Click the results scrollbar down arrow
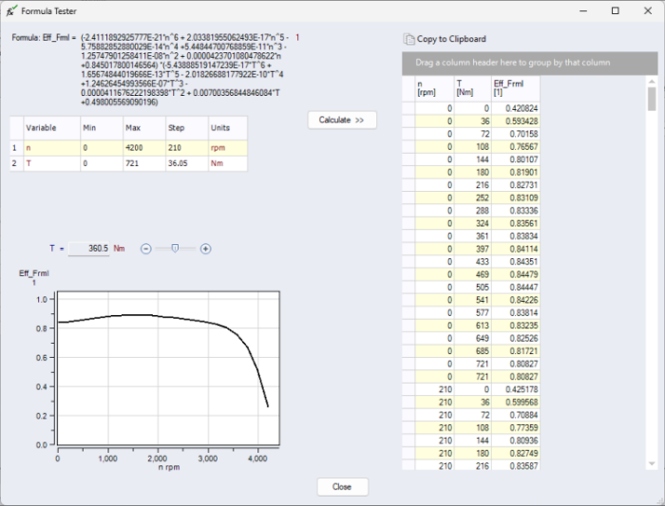 pyautogui.click(x=652, y=463)
